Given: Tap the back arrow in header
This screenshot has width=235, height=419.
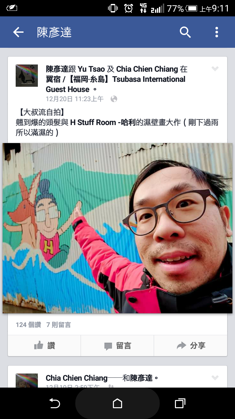Looking at the screenshot, I should pyautogui.click(x=18, y=32).
